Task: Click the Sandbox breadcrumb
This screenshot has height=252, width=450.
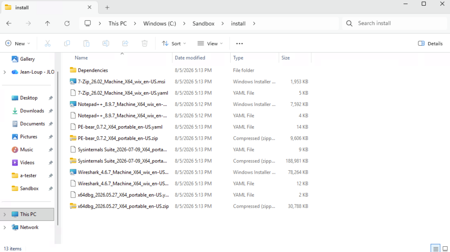Action: [203, 24]
